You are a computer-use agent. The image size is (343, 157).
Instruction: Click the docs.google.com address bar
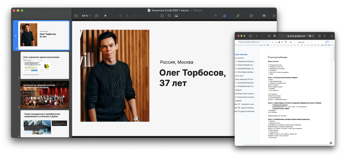[297, 36]
